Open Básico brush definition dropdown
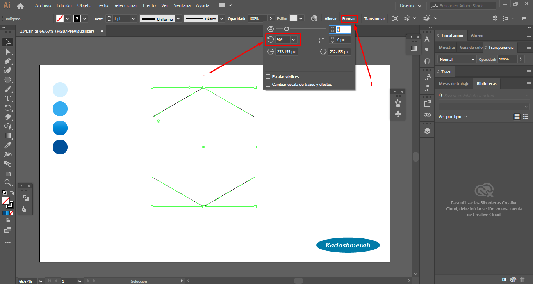533x284 pixels. (222, 18)
